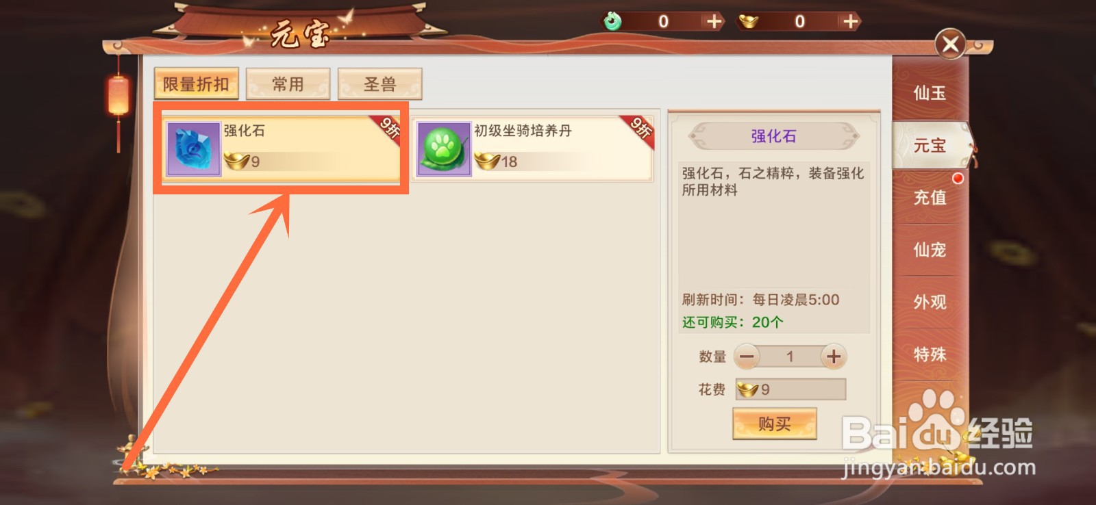Decrease purchase quantity with minus button
The width and height of the screenshot is (1096, 505).
tap(747, 357)
